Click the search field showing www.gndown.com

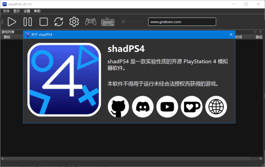(181, 22)
